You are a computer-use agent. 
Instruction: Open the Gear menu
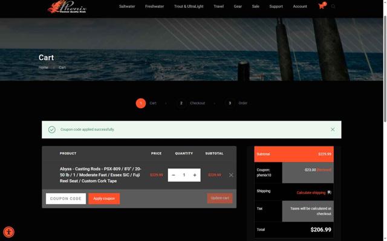[x=238, y=7]
